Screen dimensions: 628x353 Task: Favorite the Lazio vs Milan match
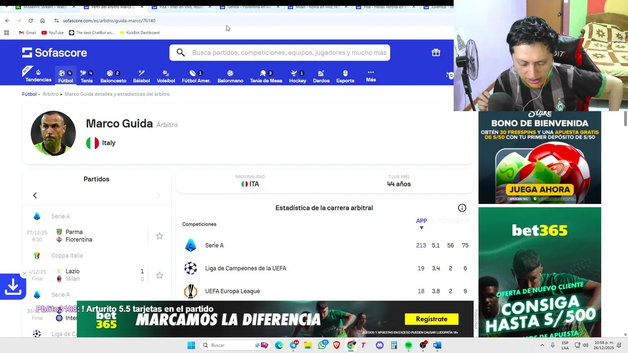click(x=159, y=275)
